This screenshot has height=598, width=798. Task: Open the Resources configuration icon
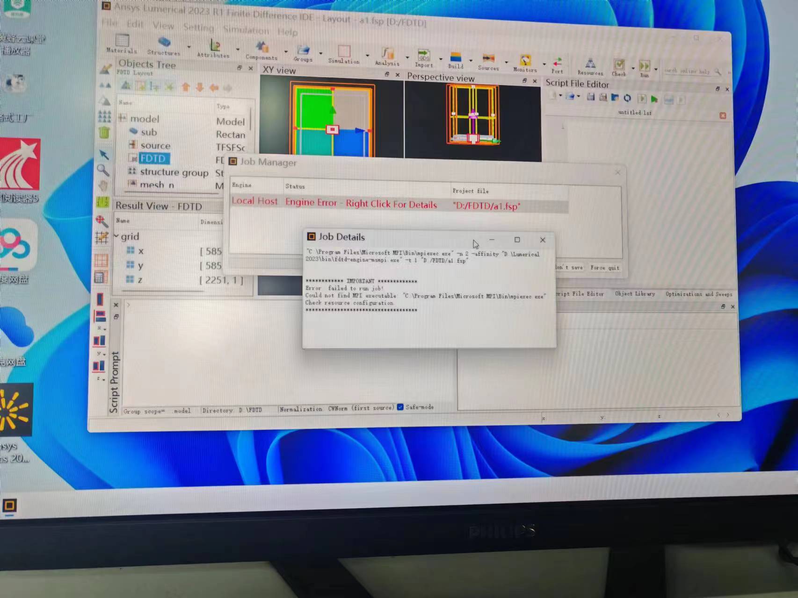[591, 64]
